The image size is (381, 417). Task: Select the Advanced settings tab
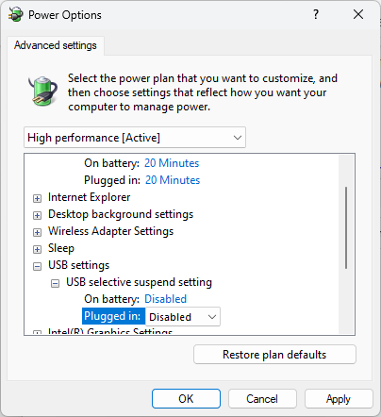pyautogui.click(x=56, y=45)
